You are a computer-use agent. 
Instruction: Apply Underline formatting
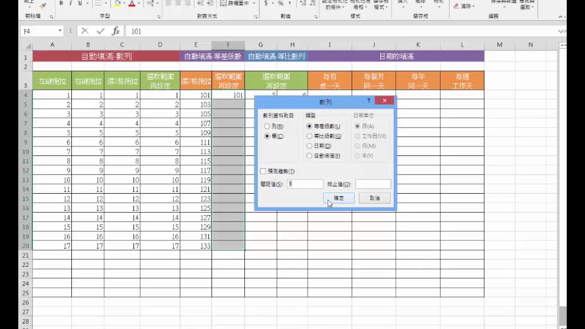tap(80, 3)
